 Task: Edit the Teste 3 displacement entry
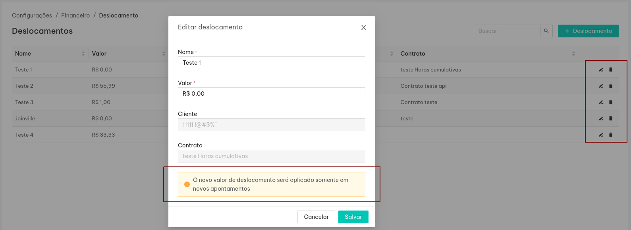click(x=601, y=102)
